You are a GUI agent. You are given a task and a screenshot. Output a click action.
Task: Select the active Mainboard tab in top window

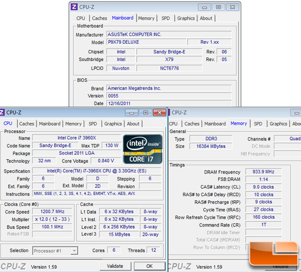point(123,18)
